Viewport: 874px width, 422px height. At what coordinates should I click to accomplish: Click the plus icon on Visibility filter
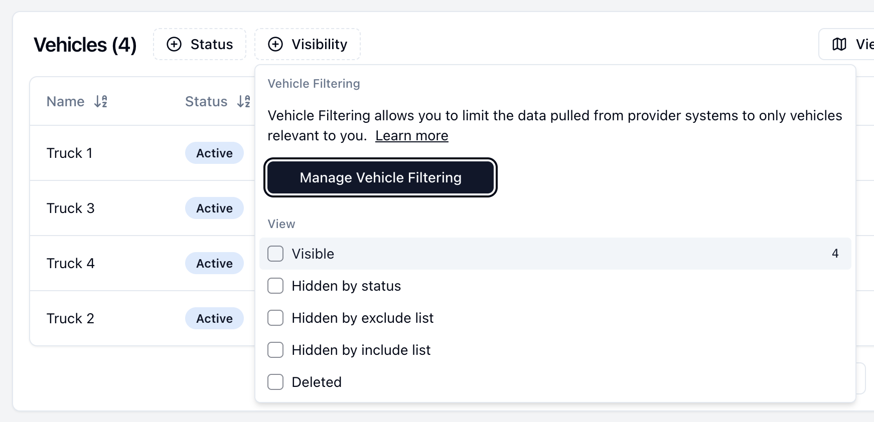[x=275, y=44]
